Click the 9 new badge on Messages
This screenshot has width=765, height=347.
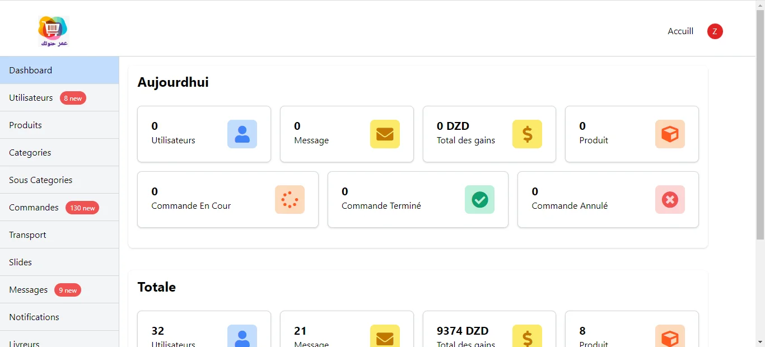(x=68, y=290)
